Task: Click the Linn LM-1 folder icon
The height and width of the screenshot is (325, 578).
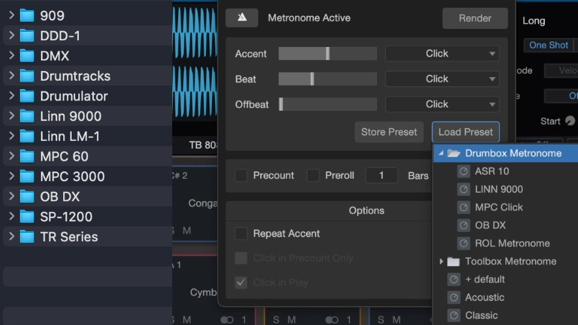Action: (x=27, y=137)
